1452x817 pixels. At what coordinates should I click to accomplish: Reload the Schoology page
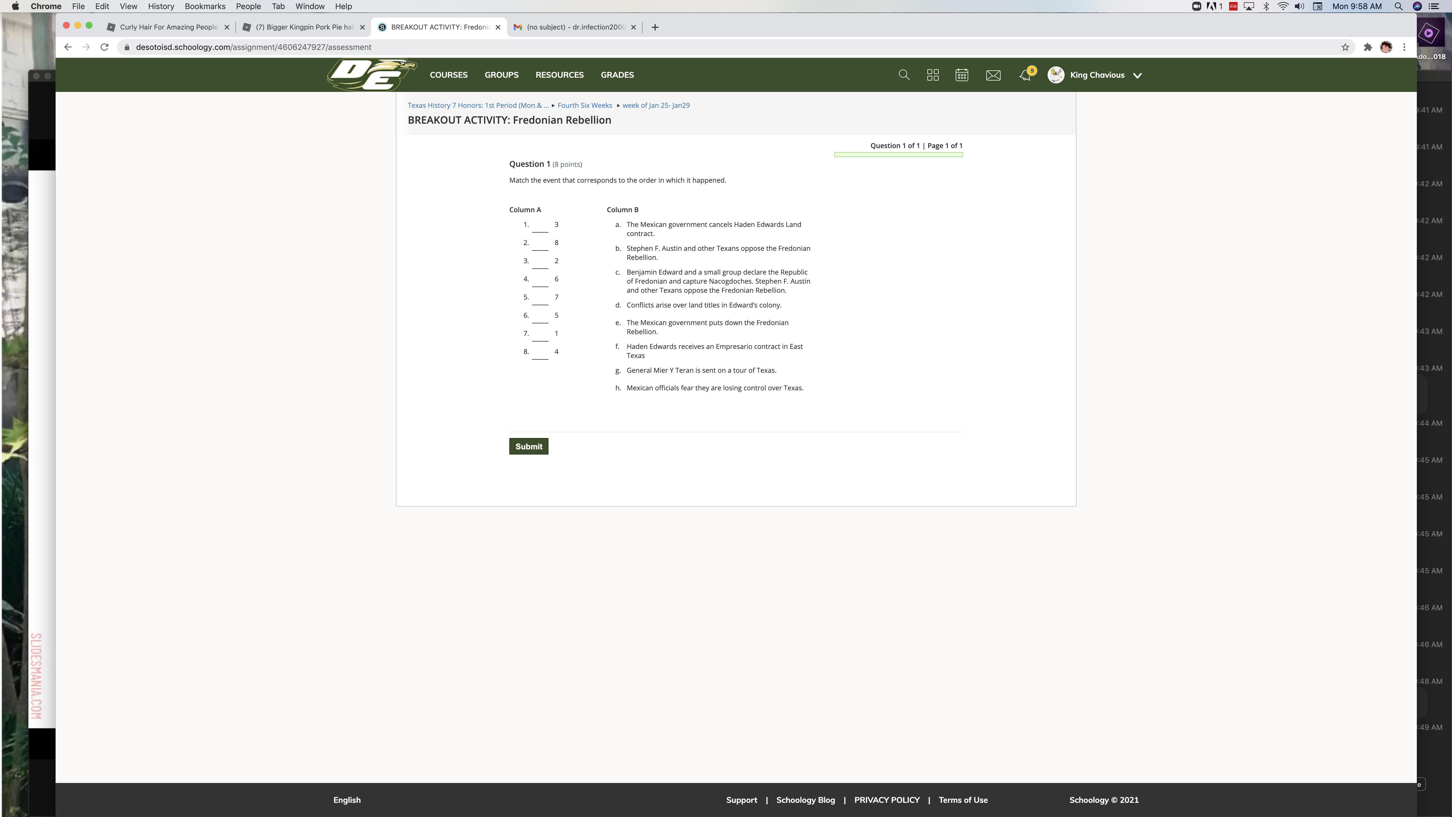tap(104, 47)
